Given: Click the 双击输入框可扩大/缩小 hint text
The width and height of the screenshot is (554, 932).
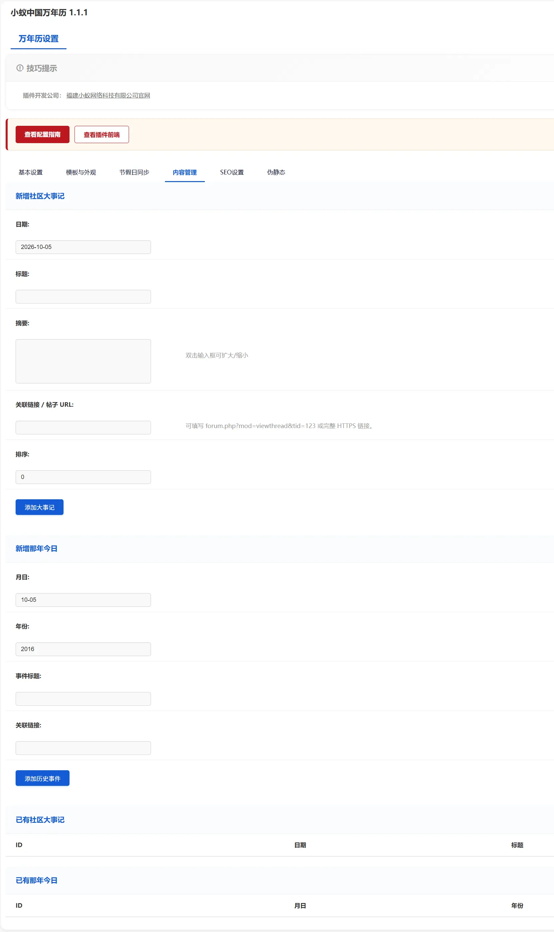Looking at the screenshot, I should (x=217, y=355).
